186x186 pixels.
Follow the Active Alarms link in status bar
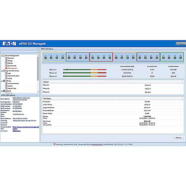point(97,144)
